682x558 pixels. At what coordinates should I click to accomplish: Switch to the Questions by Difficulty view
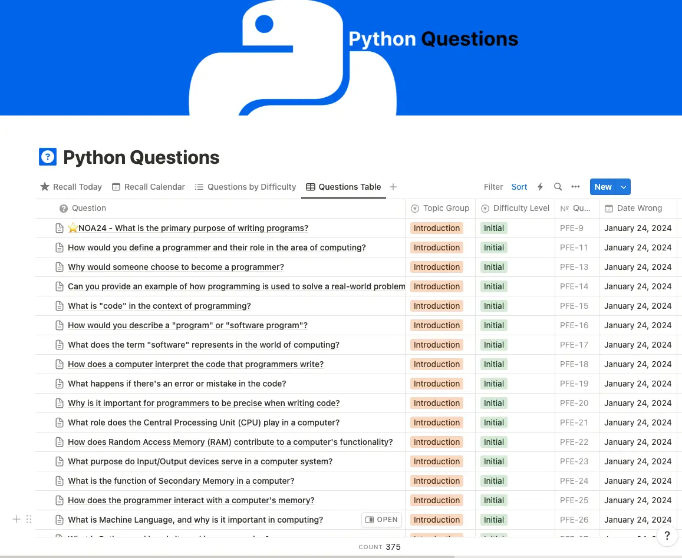[245, 187]
